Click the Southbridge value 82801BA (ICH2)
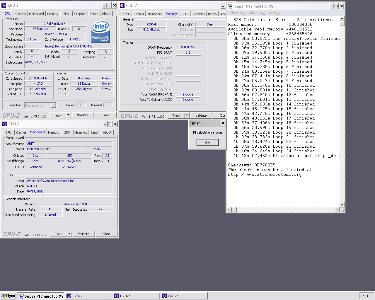The height and width of the screenshot is (300, 375). 69,161
